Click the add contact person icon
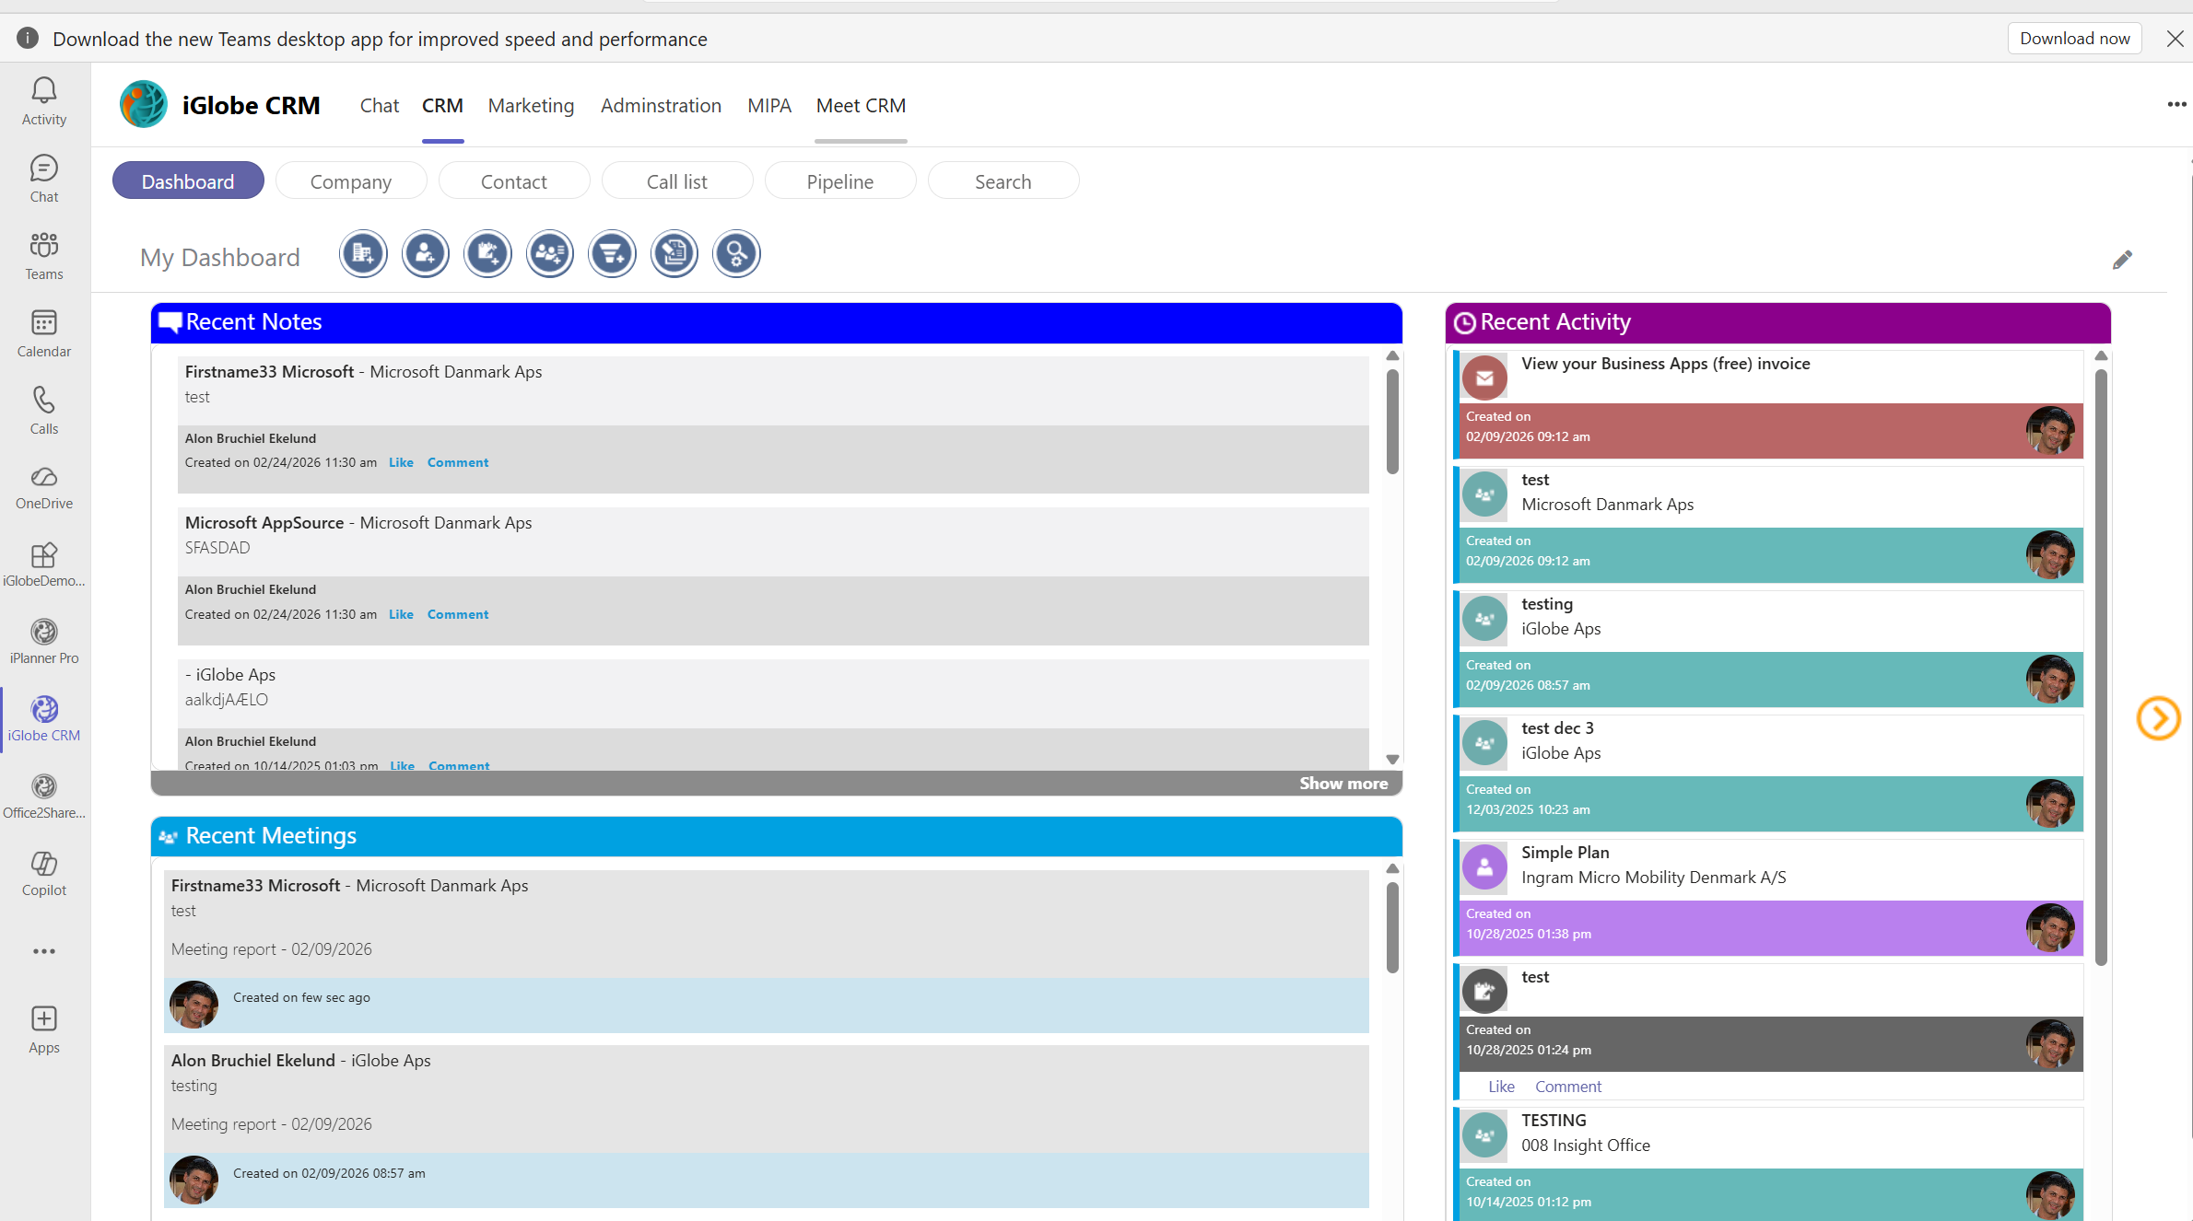The image size is (2193, 1221). pos(426,254)
